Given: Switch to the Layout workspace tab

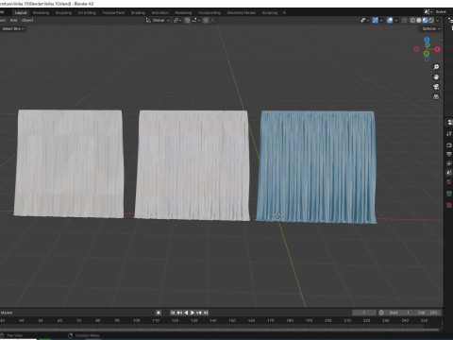Looking at the screenshot, I should [21, 12].
